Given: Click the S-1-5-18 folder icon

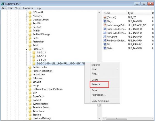Looking at the screenshot, I should pos(34,53).
